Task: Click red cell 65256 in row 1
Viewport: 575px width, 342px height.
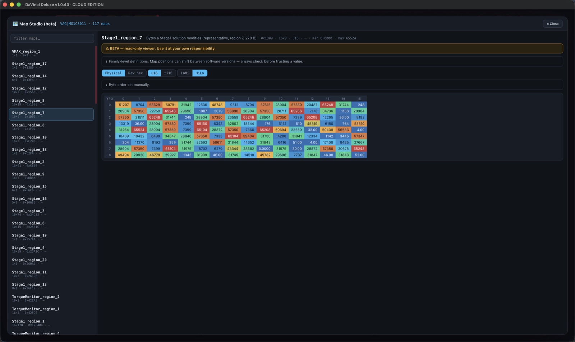Action: tap(296, 111)
